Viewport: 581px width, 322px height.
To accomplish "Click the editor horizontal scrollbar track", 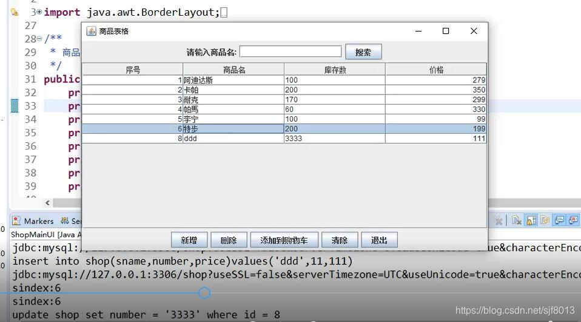I will 534,203.
